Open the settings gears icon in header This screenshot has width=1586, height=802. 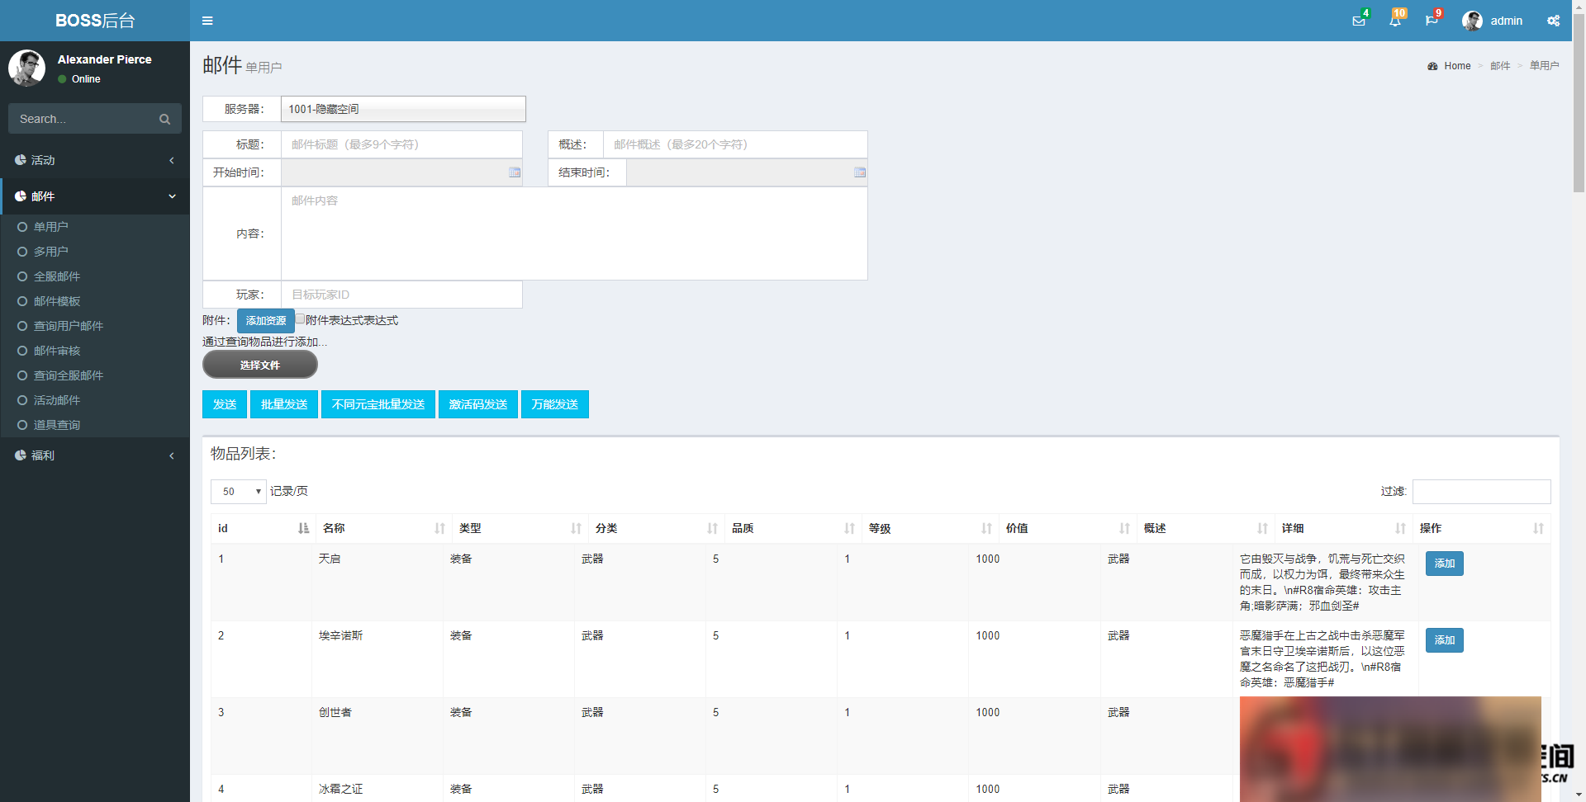(x=1553, y=21)
